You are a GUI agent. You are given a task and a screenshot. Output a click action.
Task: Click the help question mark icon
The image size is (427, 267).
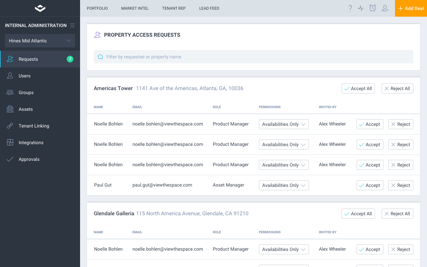pos(350,8)
